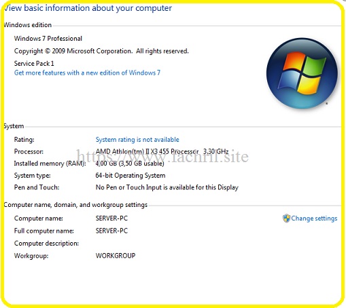Click the 64-bit Operating System value
The width and height of the screenshot is (346, 308).
[x=131, y=176]
